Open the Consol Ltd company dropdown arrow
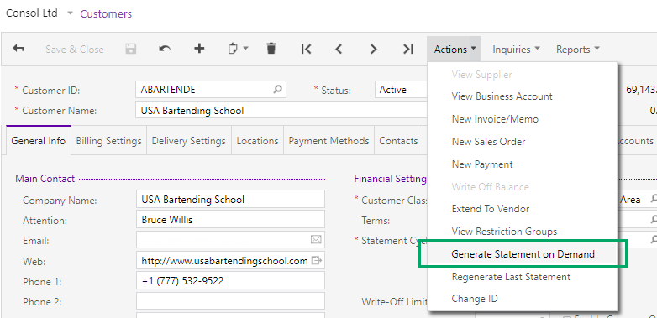 [70, 13]
